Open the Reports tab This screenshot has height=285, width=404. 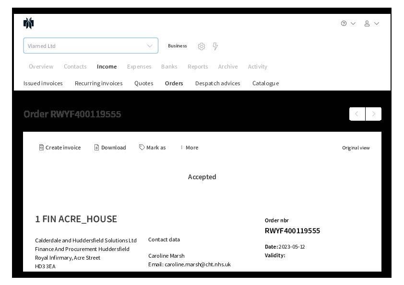click(198, 67)
